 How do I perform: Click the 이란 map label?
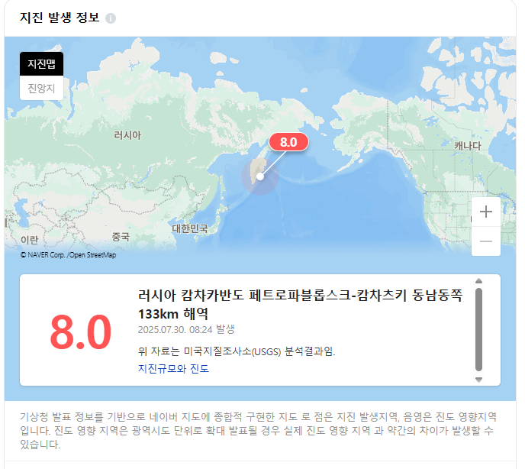click(x=30, y=240)
